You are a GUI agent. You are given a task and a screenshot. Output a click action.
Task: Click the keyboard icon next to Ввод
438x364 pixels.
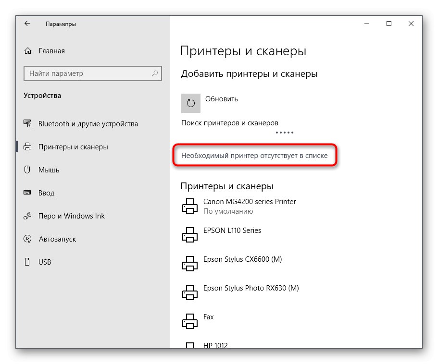[27, 193]
